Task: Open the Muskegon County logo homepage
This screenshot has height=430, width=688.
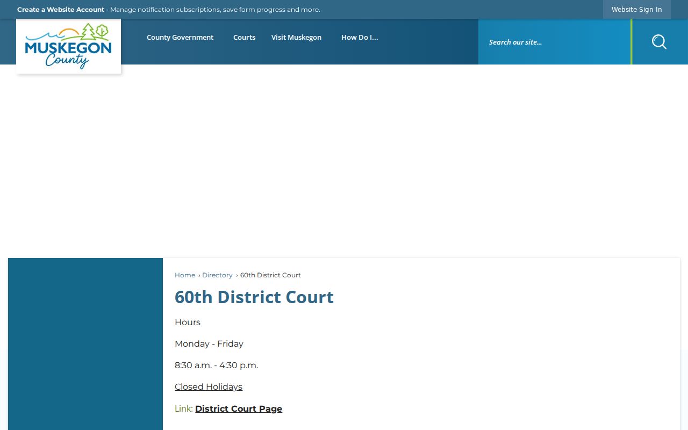Action: point(68,46)
